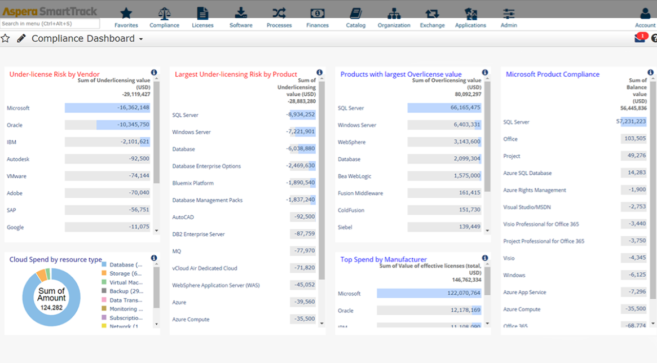Click the Organization hierarchy icon
This screenshot has height=363, width=657.
coord(394,12)
